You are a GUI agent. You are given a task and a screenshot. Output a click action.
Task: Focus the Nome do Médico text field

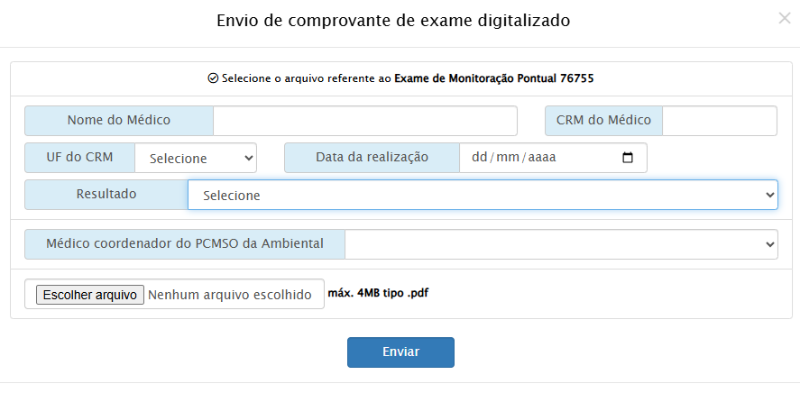pyautogui.click(x=365, y=121)
